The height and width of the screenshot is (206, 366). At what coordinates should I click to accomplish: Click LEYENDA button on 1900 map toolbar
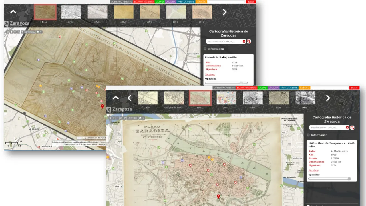(132, 118)
